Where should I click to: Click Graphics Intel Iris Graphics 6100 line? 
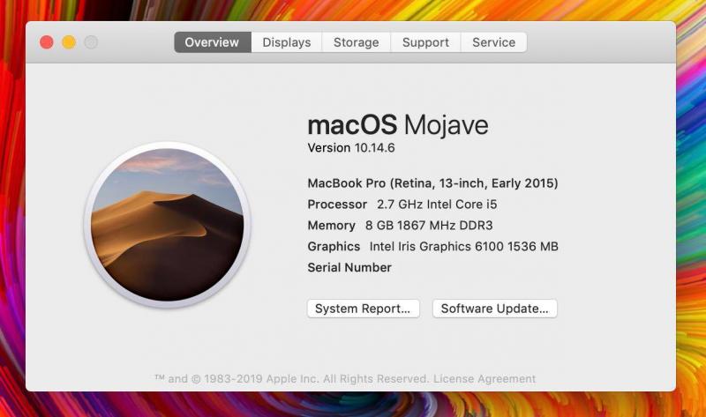point(432,247)
